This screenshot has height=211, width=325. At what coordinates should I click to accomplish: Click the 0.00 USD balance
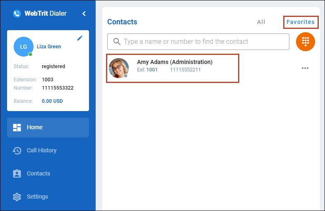click(x=52, y=101)
